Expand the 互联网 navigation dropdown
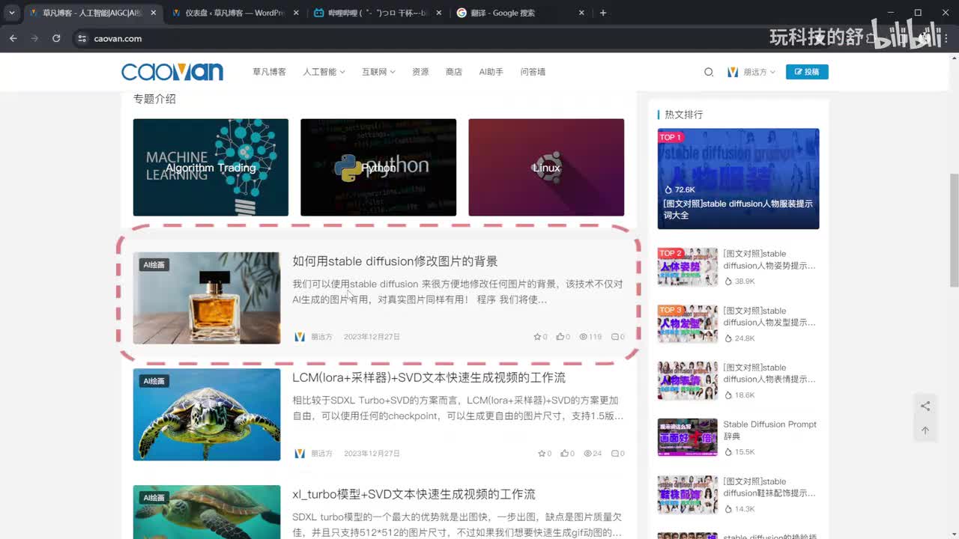Screen dimensions: 959x539 [378, 72]
